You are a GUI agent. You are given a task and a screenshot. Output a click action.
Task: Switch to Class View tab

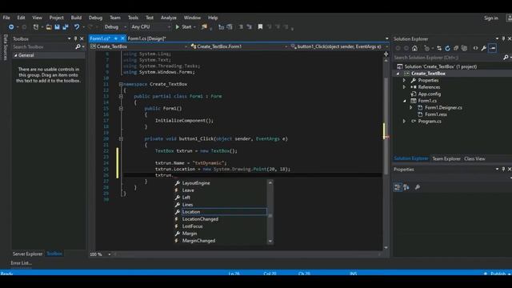[x=474, y=158]
